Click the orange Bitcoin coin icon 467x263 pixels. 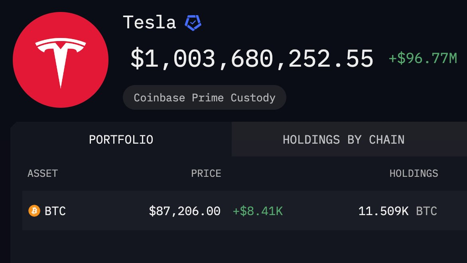tap(34, 211)
